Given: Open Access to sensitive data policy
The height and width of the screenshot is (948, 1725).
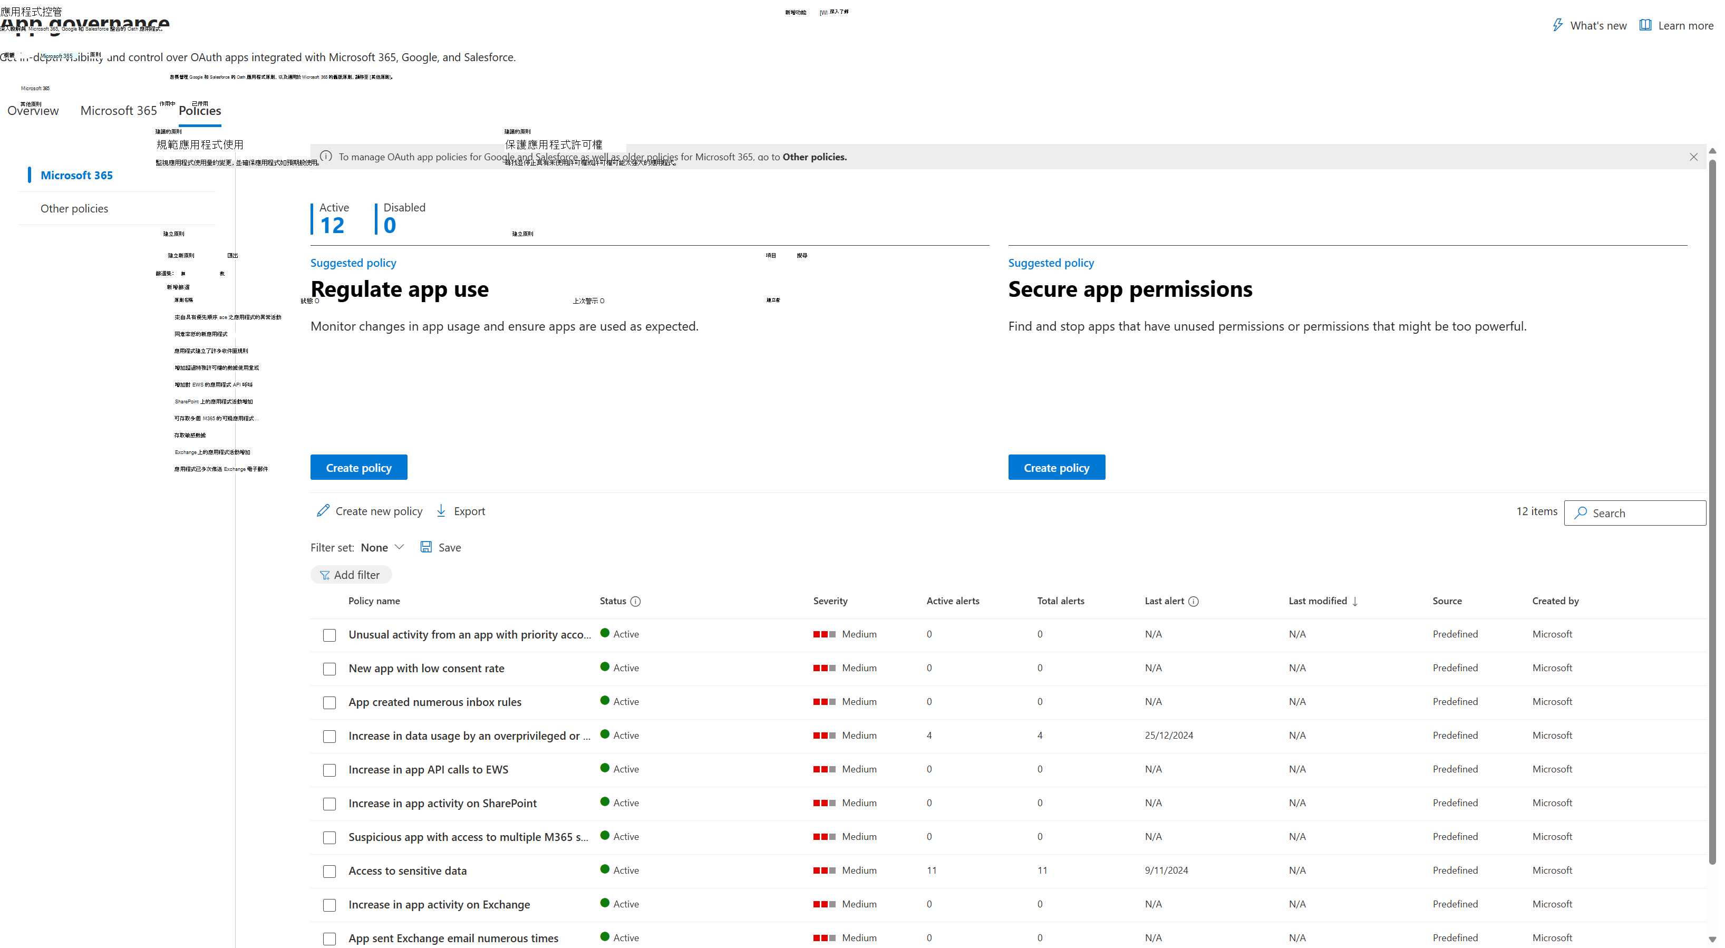Looking at the screenshot, I should click(x=408, y=871).
